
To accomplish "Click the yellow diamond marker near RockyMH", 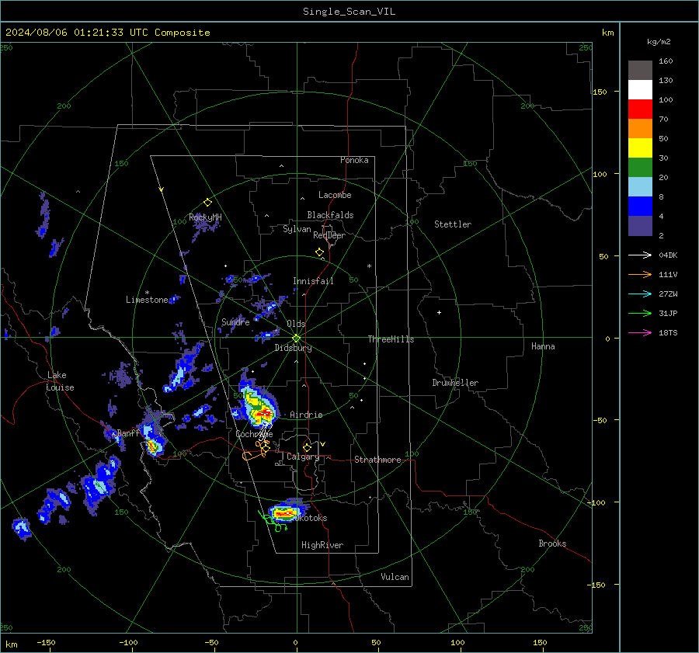I will pos(207,203).
